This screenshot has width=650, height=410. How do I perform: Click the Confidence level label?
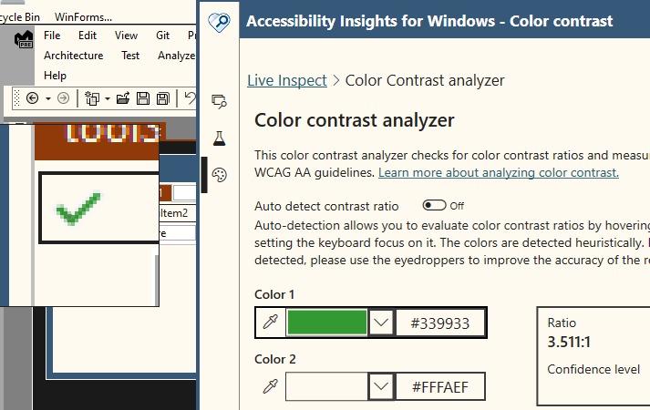593,369
